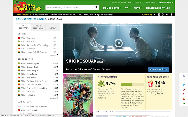
Task: Switch to TV Shows tab
Action: click(x=53, y=27)
